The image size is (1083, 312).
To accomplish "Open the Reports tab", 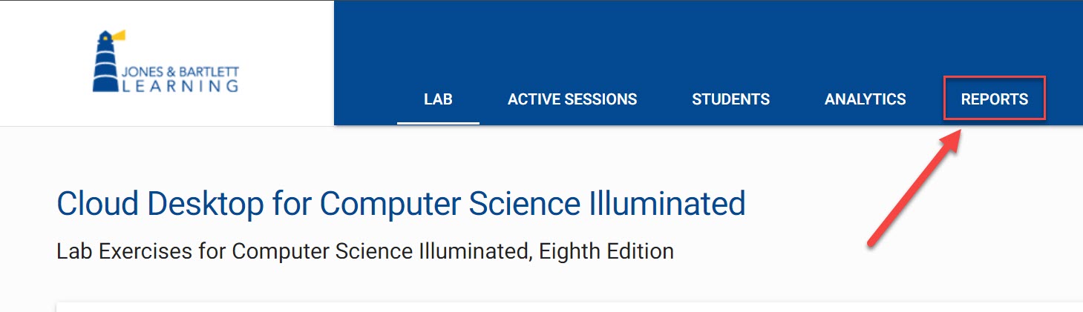I will point(994,99).
